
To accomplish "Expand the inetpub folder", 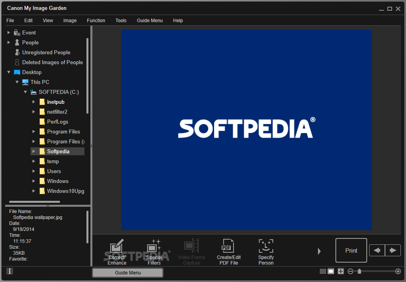I will click(34, 102).
